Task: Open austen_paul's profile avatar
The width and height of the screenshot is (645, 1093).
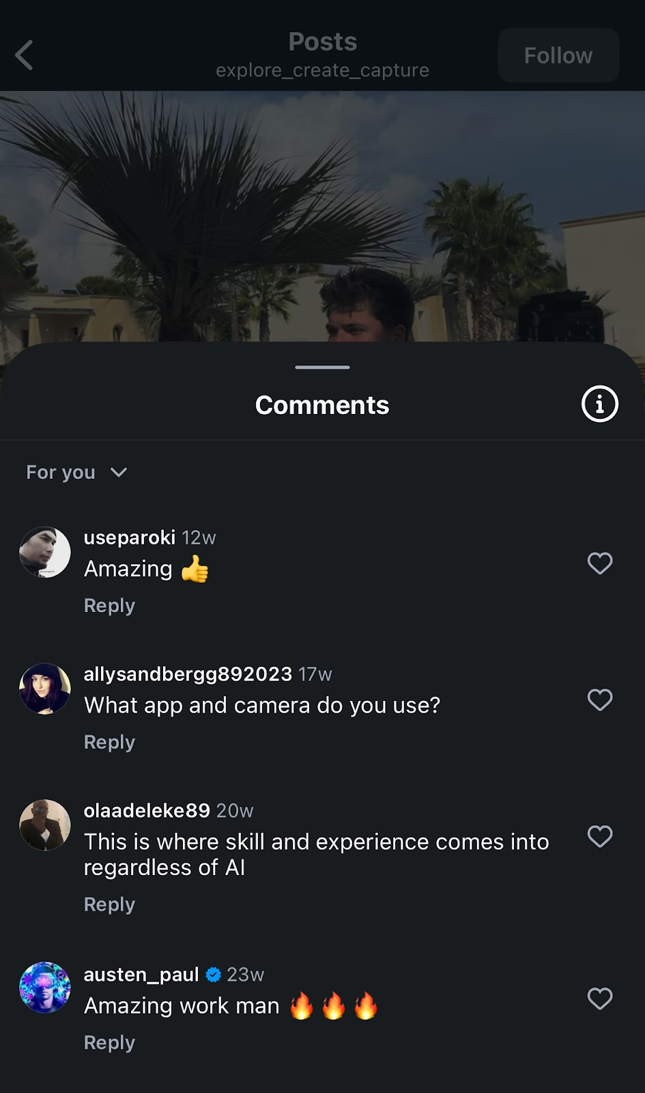Action: tap(45, 988)
